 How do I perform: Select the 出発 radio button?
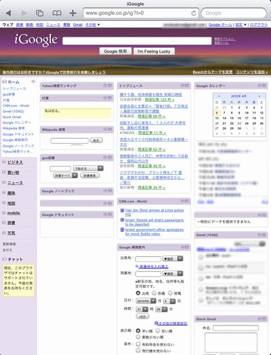click(x=138, y=293)
